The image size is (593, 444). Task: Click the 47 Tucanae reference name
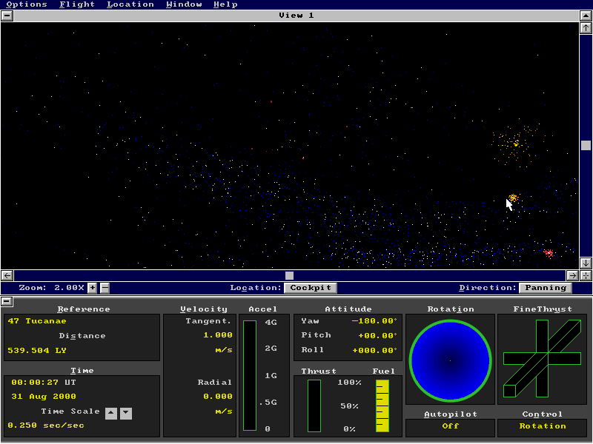pos(37,321)
